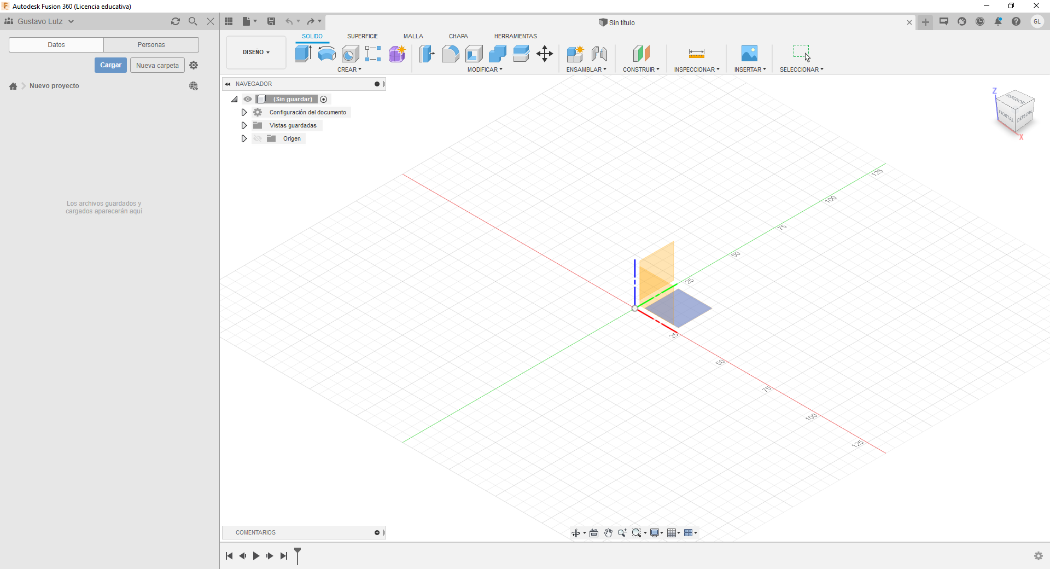1050x569 pixels.
Task: Activate the Sin guardar component radio button
Action: click(x=324, y=99)
